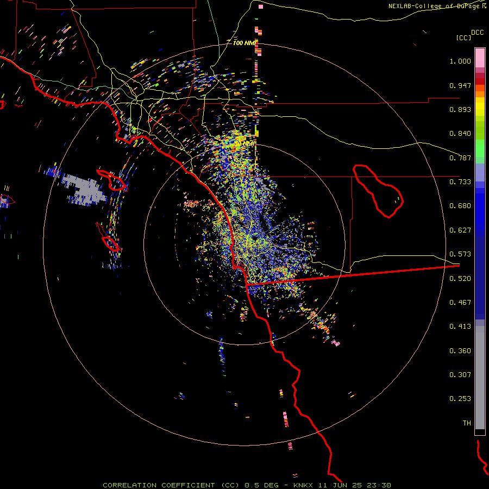This screenshot has width=489, height=489.
Task: Click the 100 NMI range ring label
Action: click(244, 43)
